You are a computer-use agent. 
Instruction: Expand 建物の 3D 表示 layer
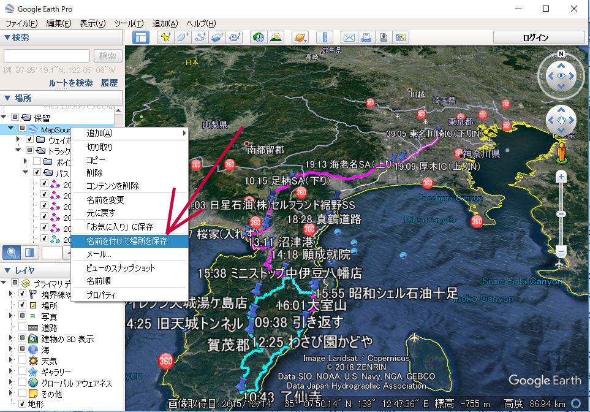click(x=10, y=338)
